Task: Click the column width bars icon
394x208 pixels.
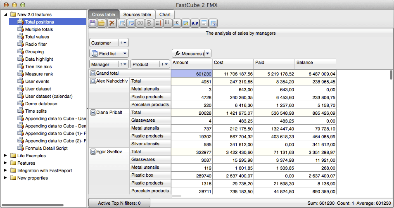Action: 167,24
